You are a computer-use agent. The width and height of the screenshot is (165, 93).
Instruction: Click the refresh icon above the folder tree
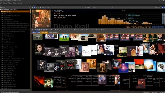30,7
